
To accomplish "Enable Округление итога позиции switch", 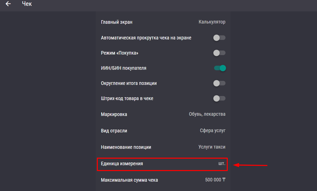I will coord(219,83).
